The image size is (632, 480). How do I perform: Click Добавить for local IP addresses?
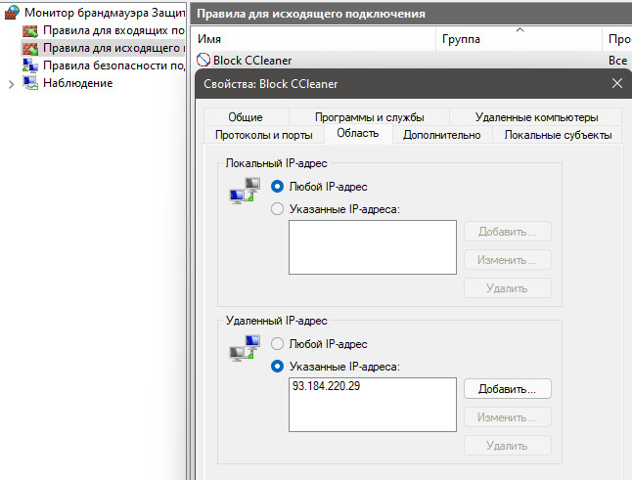coord(508,232)
